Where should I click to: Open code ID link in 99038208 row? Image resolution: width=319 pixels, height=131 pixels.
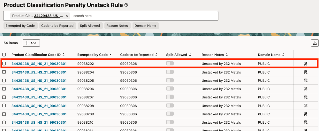click(39, 106)
